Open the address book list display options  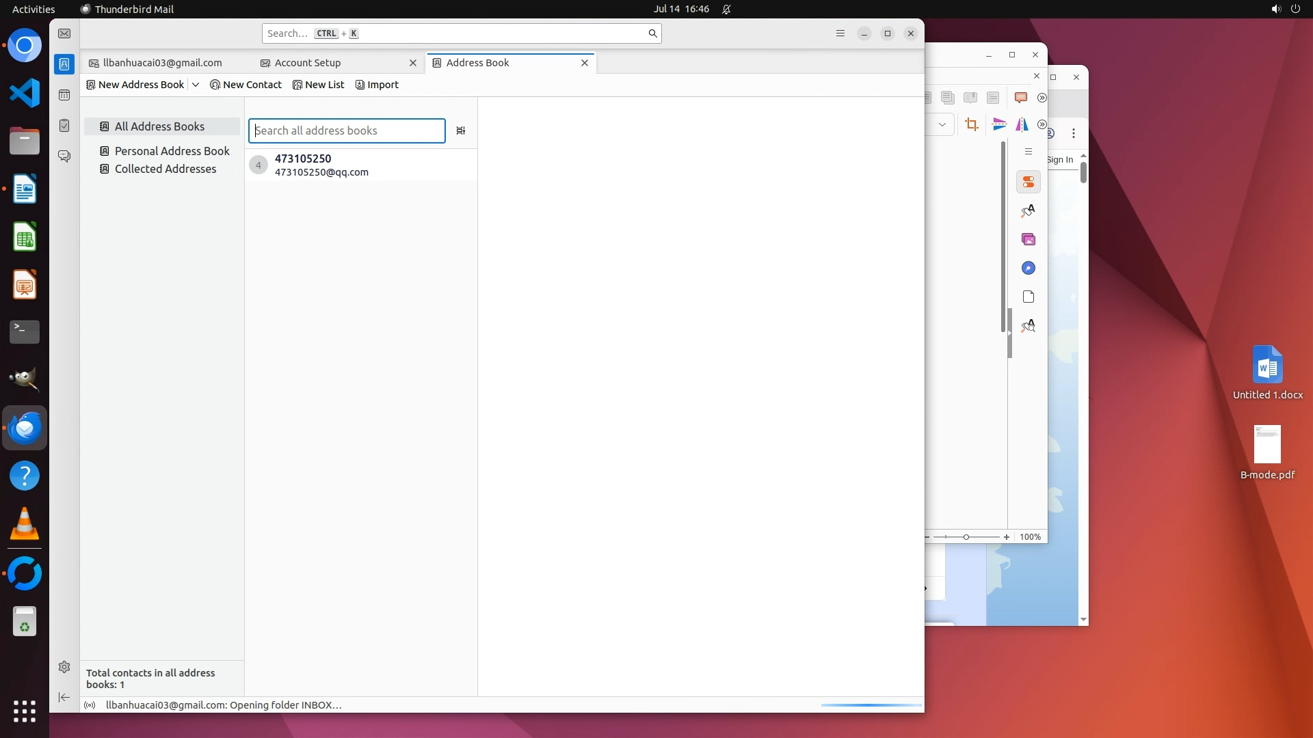click(x=461, y=131)
